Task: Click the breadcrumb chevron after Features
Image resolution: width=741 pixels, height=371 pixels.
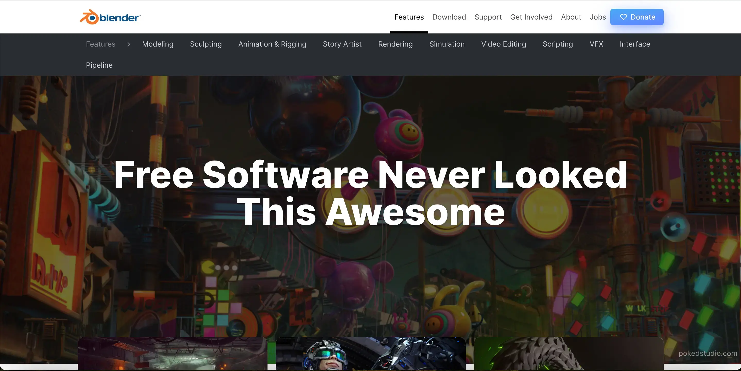Action: coord(128,44)
